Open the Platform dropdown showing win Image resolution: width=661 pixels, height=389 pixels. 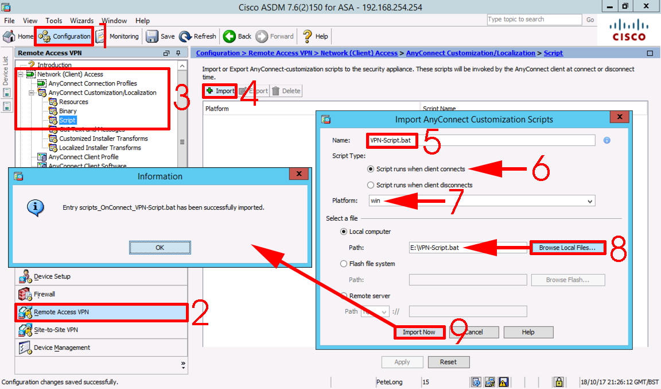coord(482,201)
